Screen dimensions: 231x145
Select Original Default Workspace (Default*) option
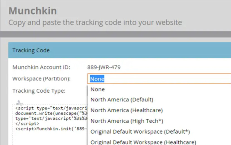tap(140, 132)
